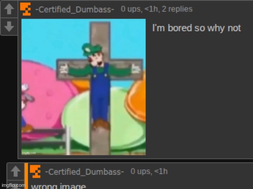The image size is (253, 189).
Task: Click the orange highlight bar beside the reply
Action: 26,176
